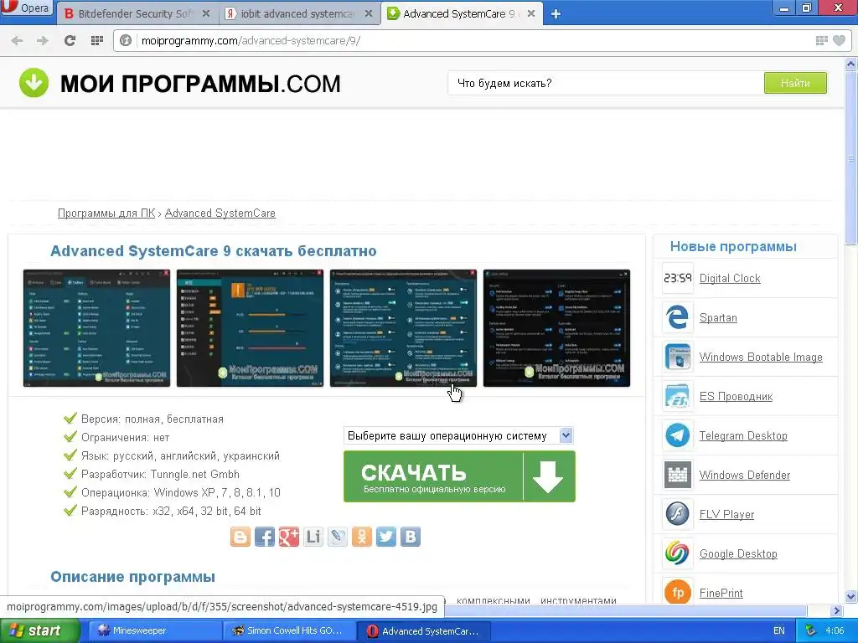
Task: Open a new browser tab with plus icon
Action: tap(556, 14)
